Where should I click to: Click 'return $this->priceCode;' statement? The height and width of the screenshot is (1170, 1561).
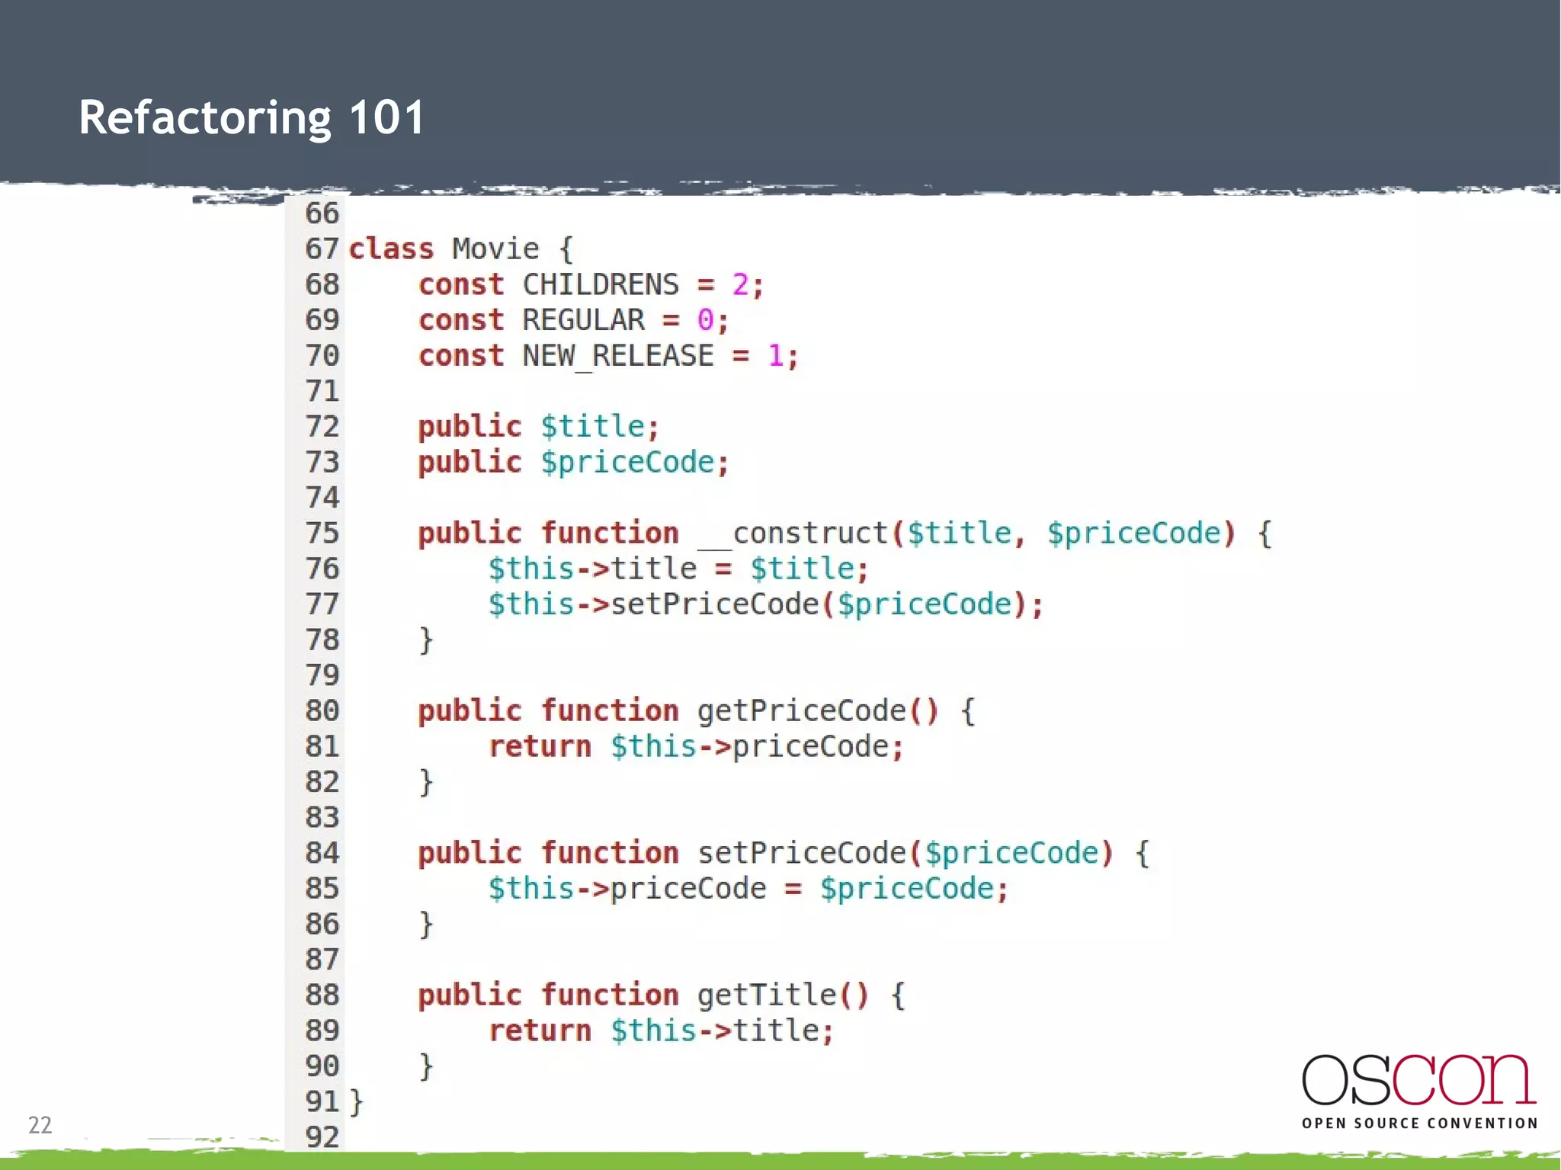coord(696,747)
